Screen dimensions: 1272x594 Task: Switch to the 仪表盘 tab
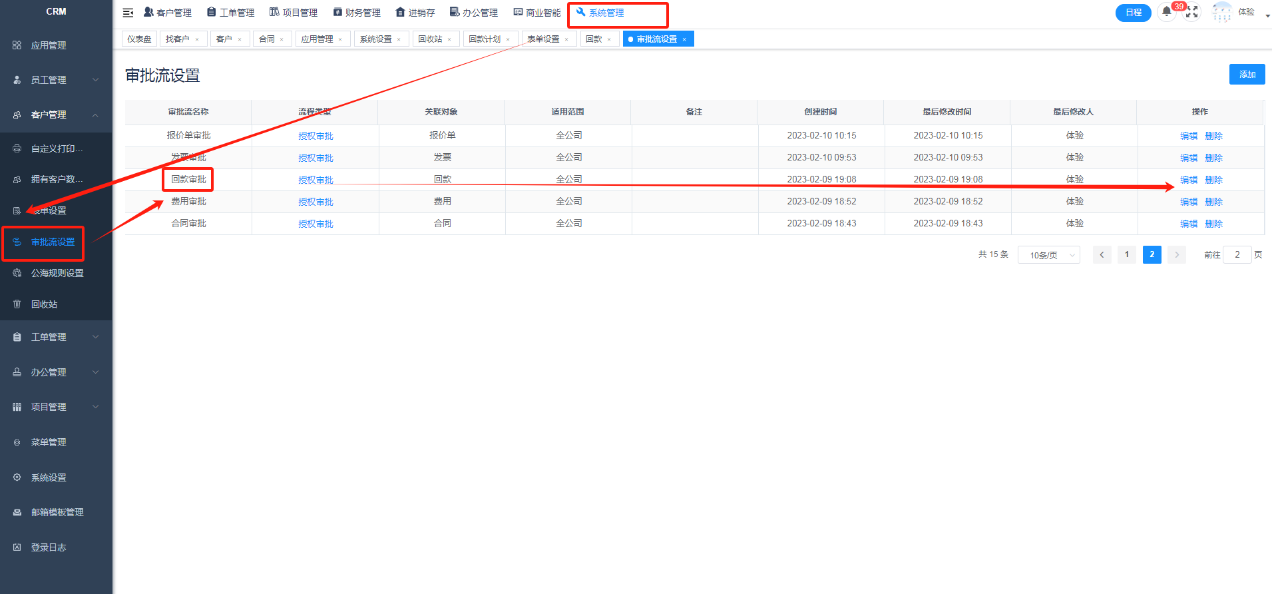coord(139,39)
